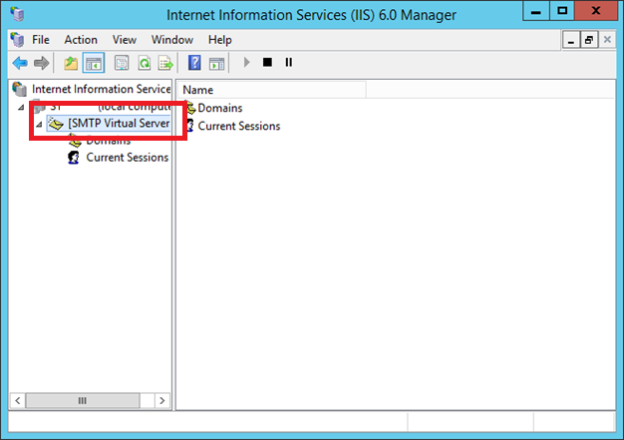The image size is (624, 440).
Task: Click the horizontal scrollbar thumb
Action: click(x=83, y=400)
